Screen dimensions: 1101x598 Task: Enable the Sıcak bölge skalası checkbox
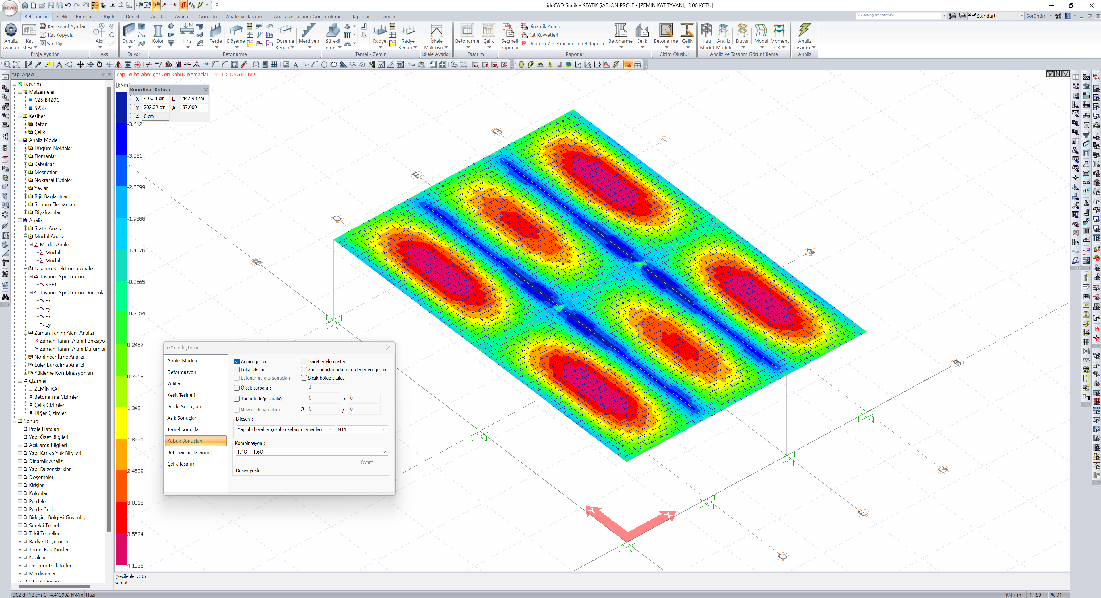coord(304,378)
